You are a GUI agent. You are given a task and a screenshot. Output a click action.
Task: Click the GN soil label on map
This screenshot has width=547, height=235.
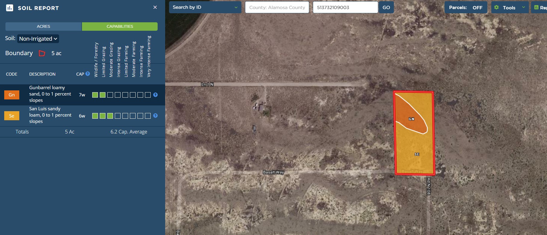411,119
